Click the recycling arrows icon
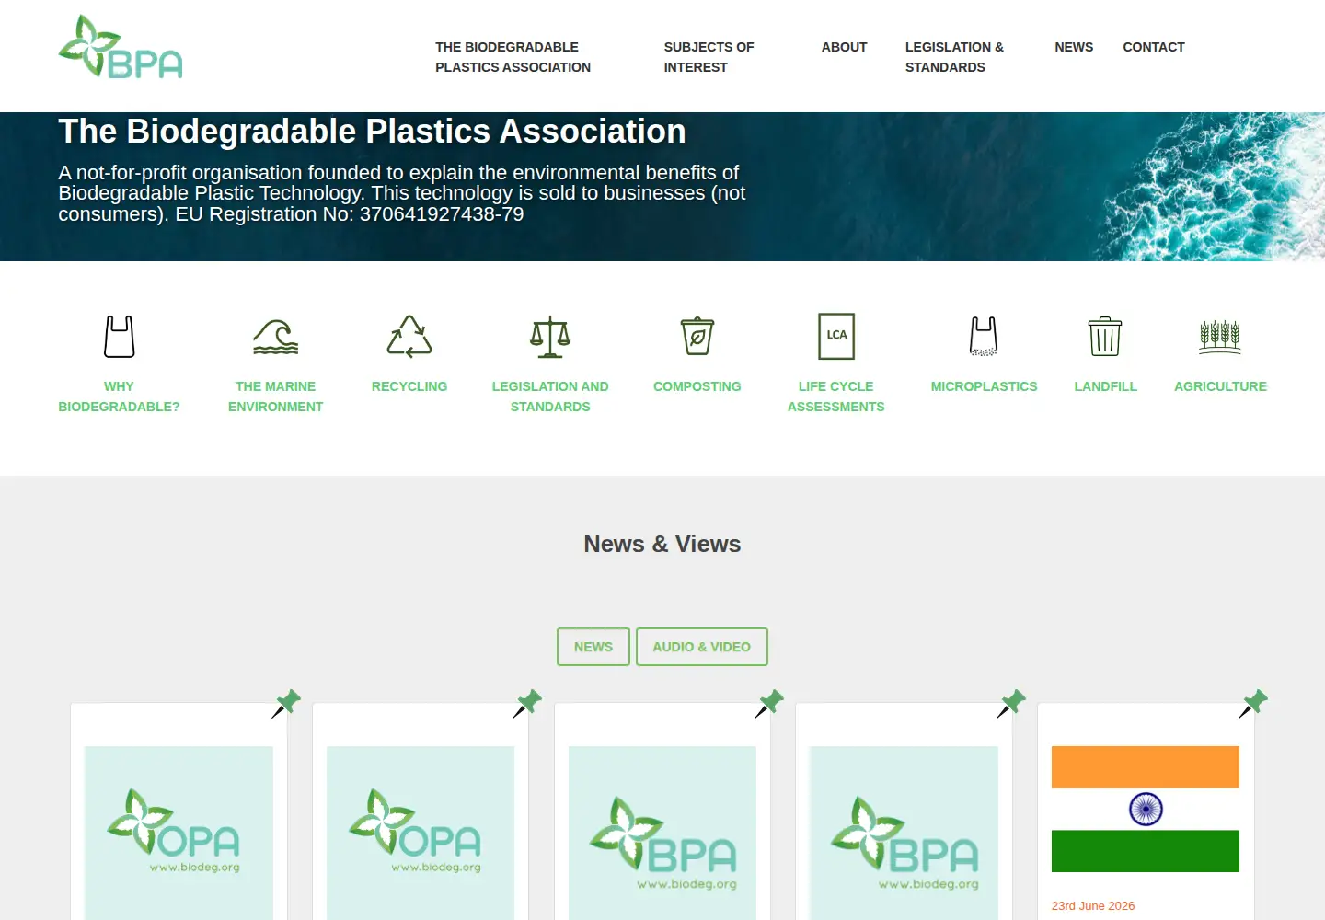The image size is (1325, 920). point(409,337)
